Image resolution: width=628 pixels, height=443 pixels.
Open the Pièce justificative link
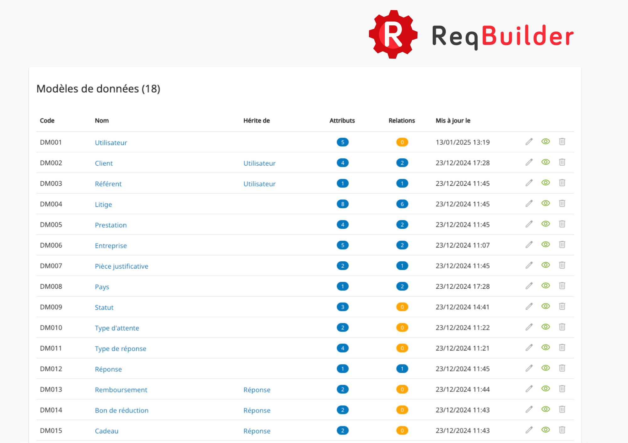[122, 266]
